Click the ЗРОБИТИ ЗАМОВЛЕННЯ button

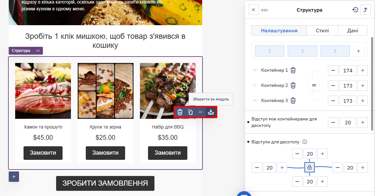pyautogui.click(x=105, y=183)
